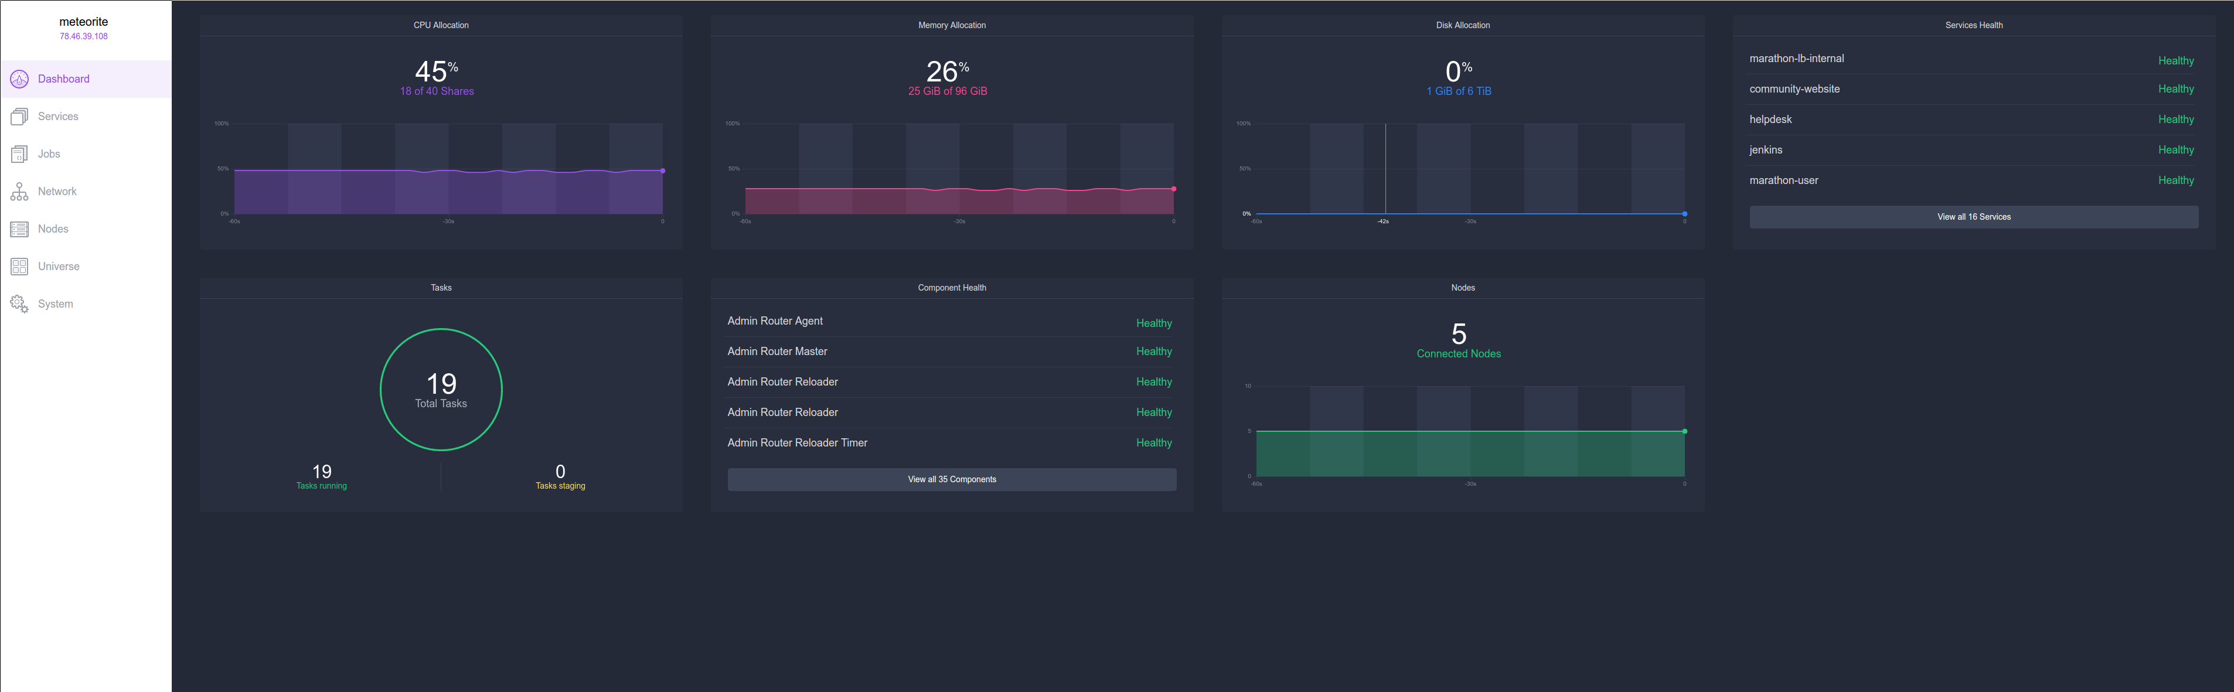The image size is (2234, 692).
Task: Select Admin Router Reloader Timer component
Action: tap(797, 442)
